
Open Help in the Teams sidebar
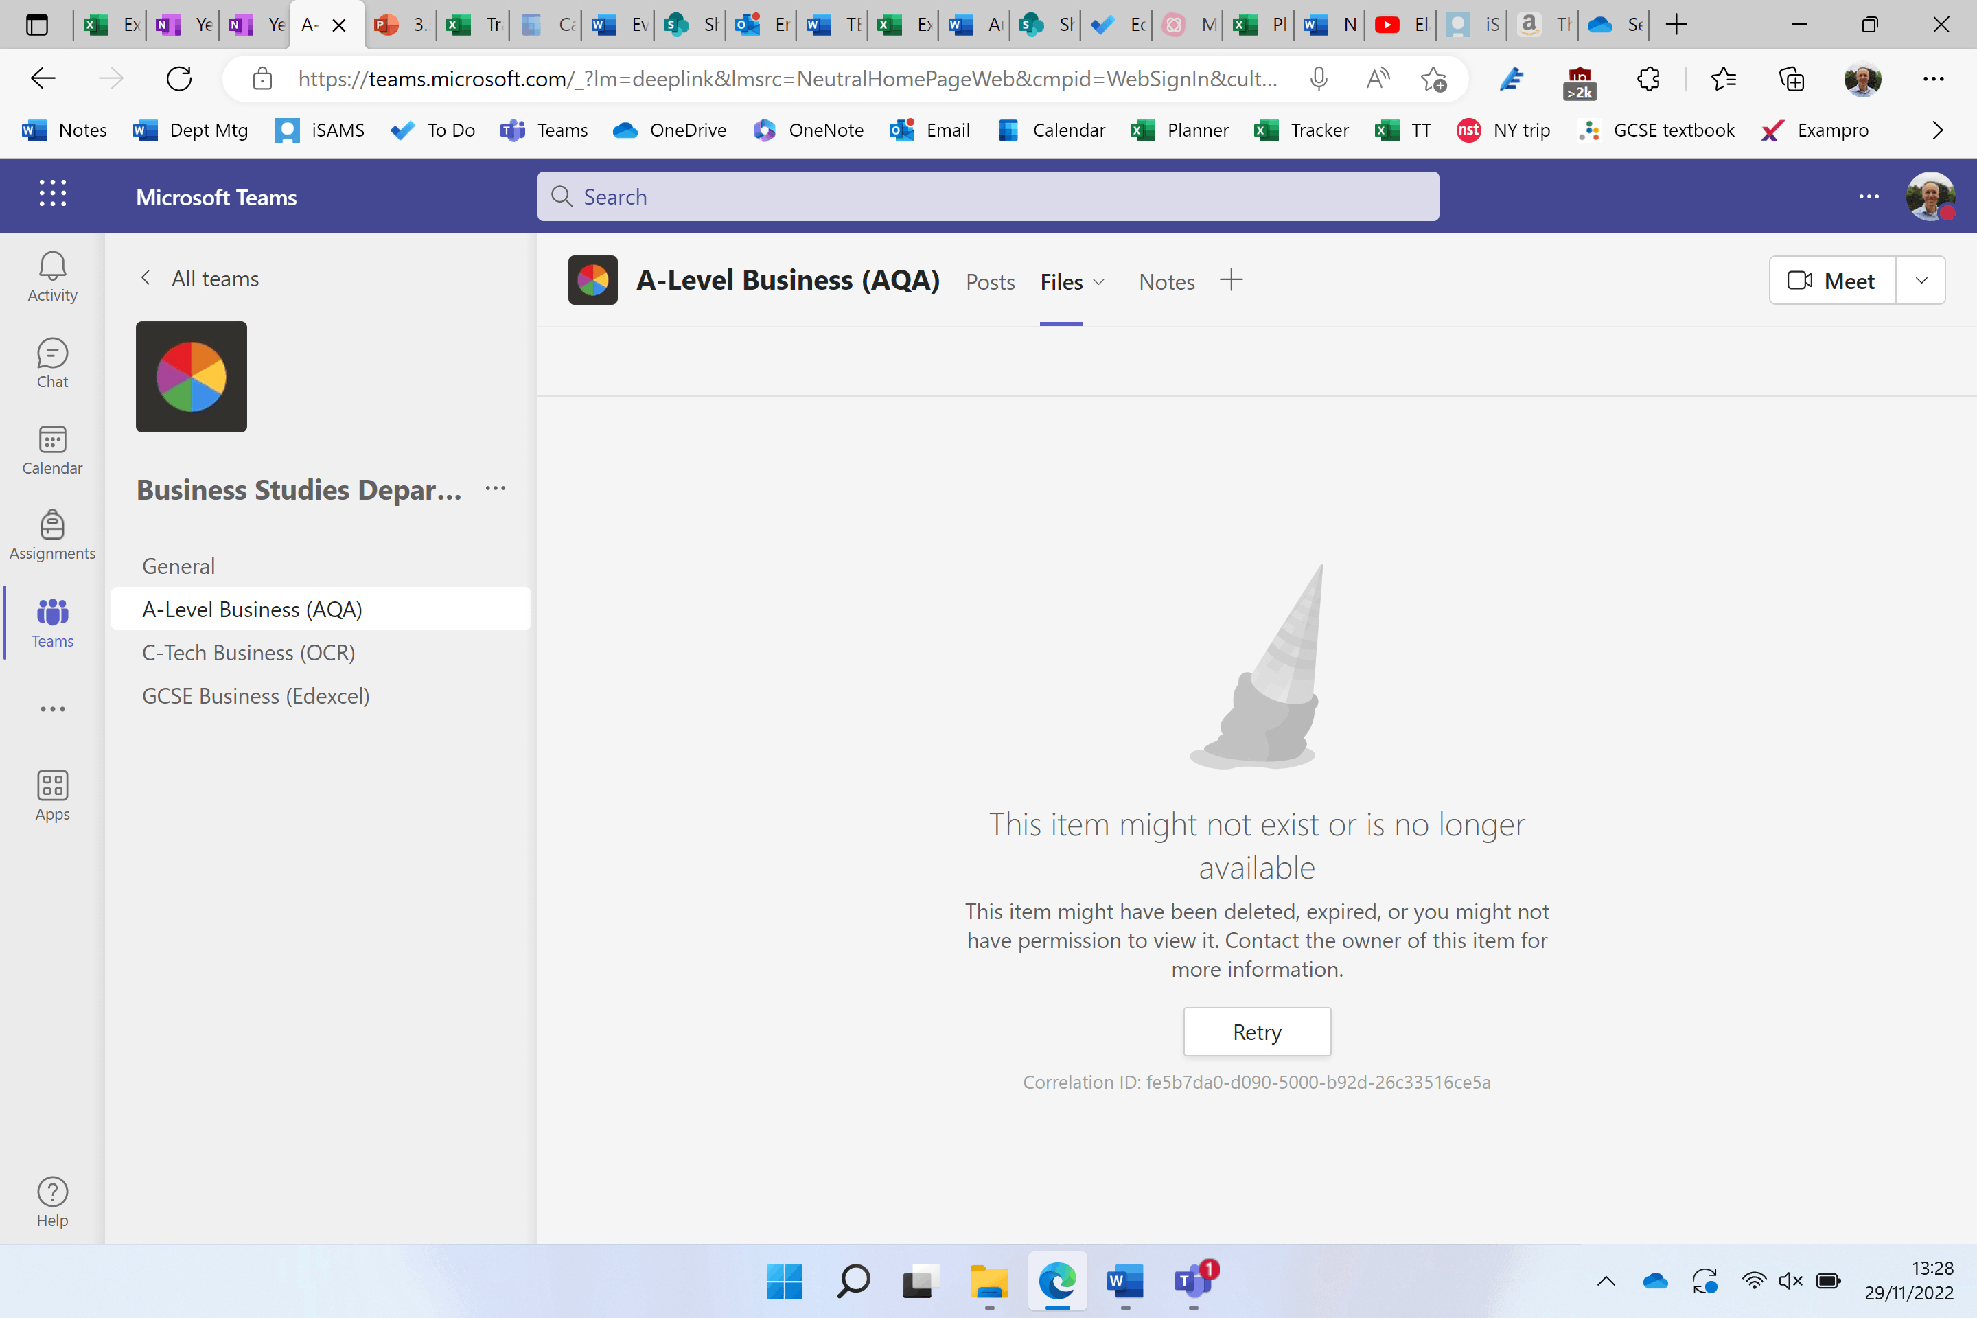pos(52,1202)
